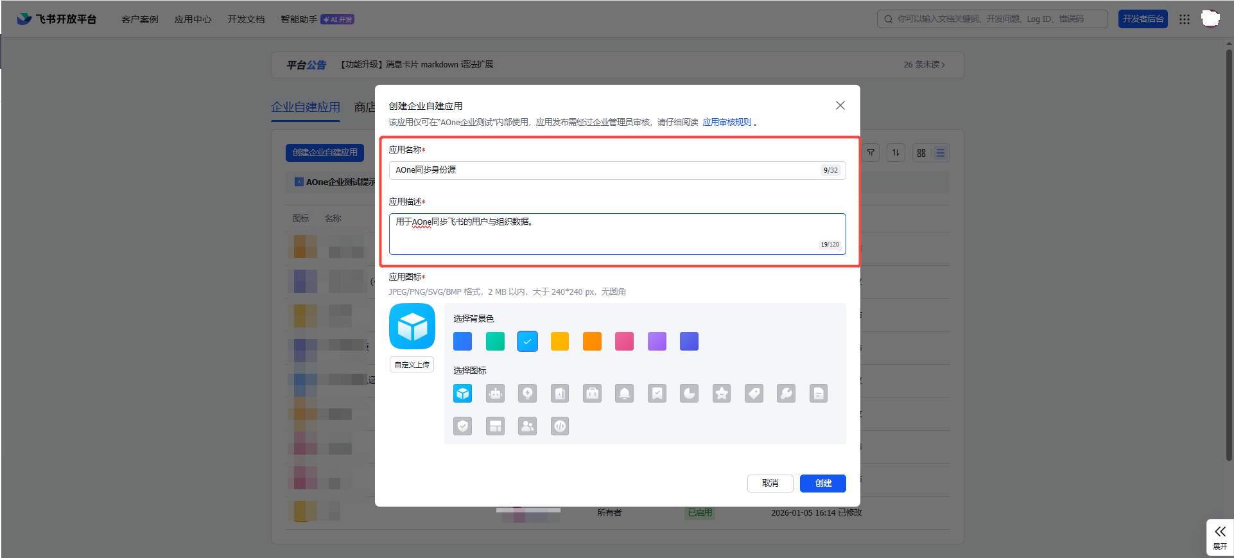Choose the code brackets app icon
This screenshot has width=1234, height=558.
(x=560, y=426)
